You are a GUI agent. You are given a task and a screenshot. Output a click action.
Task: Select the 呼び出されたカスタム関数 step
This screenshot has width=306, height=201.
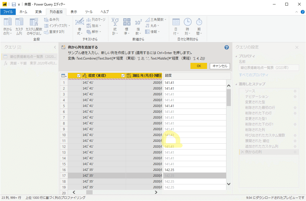point(265,135)
